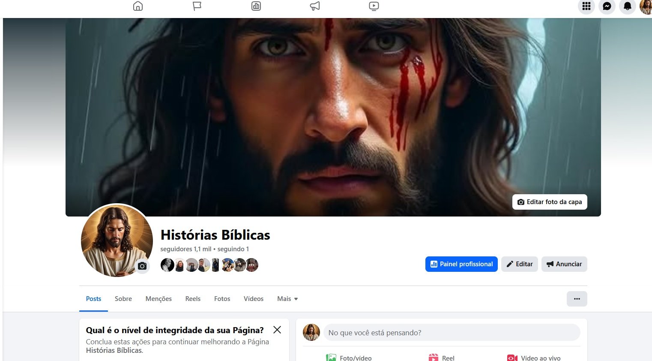The image size is (652, 361).
Task: Open the Histórias Bíblicas profile picture
Action: point(117,241)
